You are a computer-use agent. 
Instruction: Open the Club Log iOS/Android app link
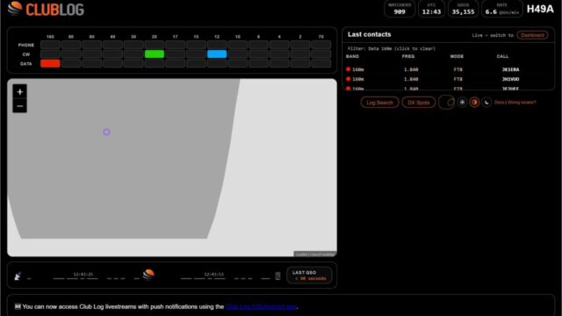pyautogui.click(x=261, y=306)
